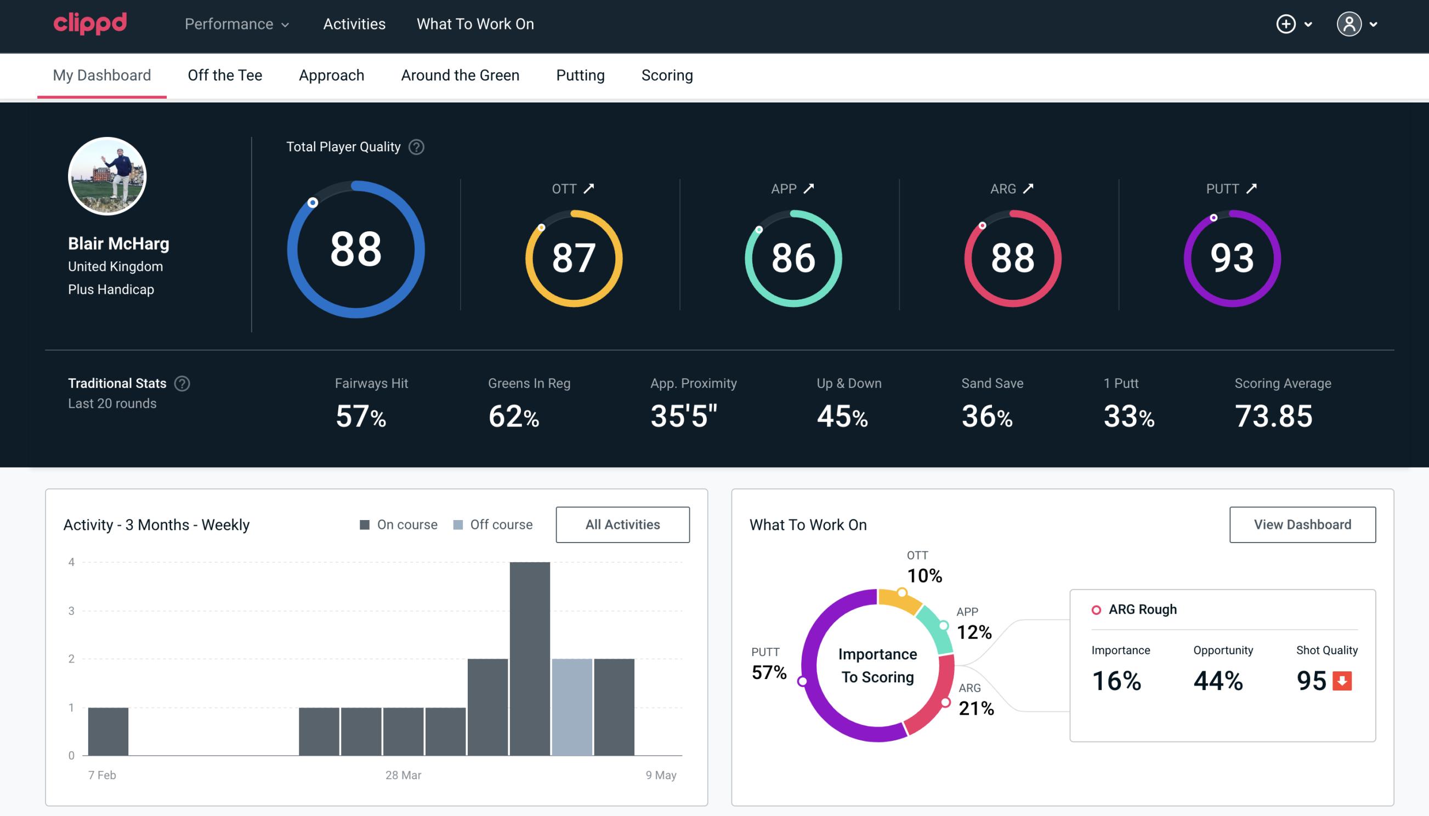Switch to the Scoring tab
Screen dimensions: 1429x816
pyautogui.click(x=667, y=75)
